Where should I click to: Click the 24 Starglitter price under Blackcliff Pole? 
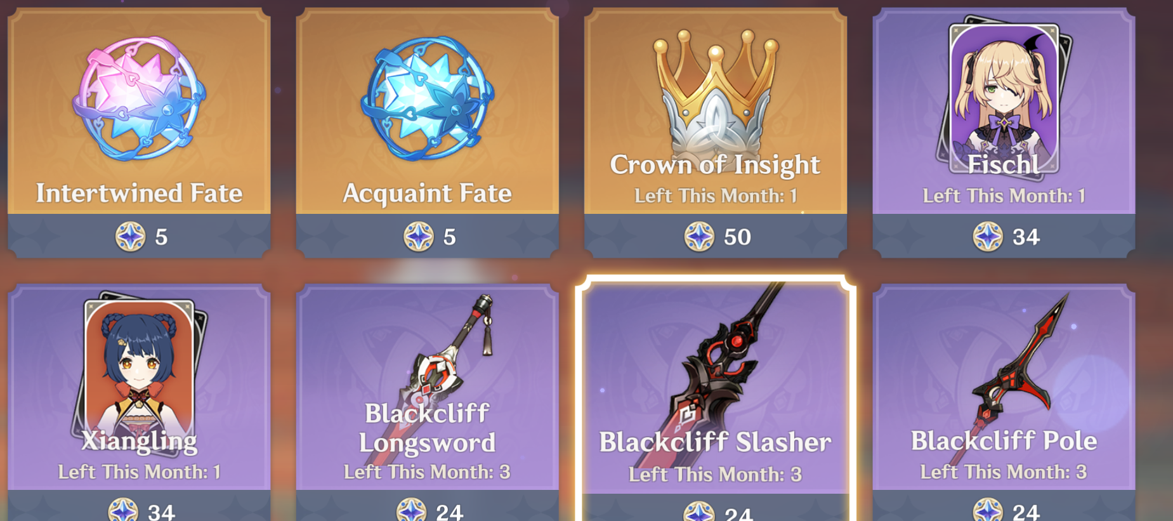tap(1006, 510)
